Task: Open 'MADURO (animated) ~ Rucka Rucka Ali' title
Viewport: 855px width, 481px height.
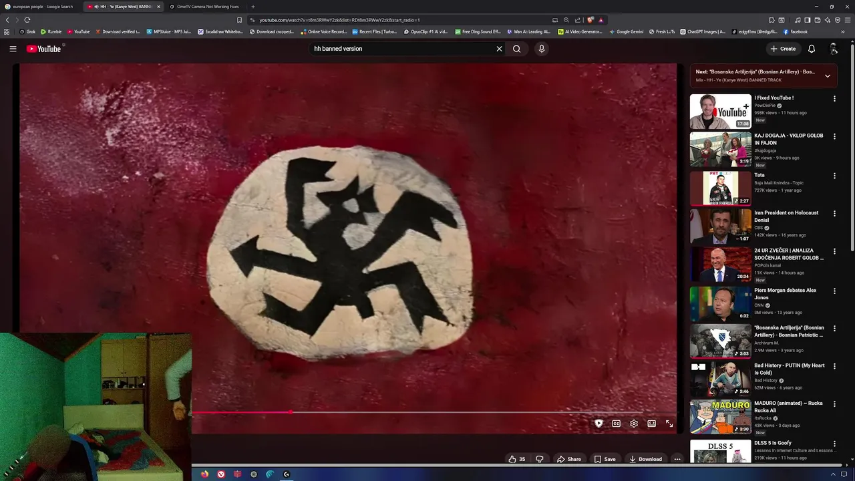Action: 788,407
